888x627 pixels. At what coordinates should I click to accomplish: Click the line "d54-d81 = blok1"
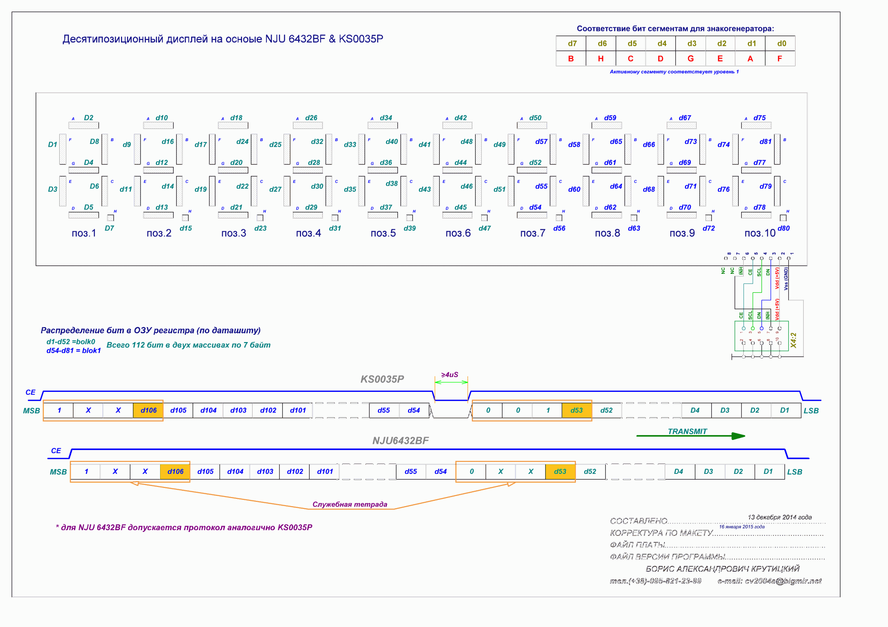coord(74,351)
